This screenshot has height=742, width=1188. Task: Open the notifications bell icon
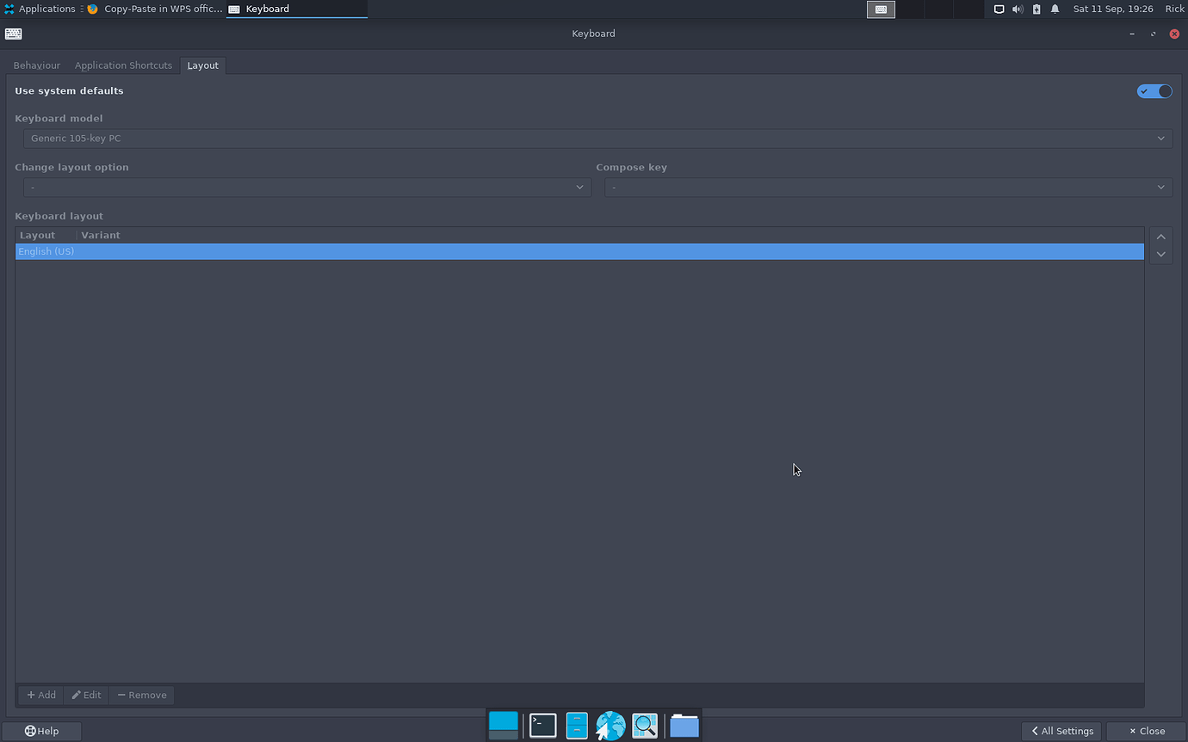[1055, 9]
